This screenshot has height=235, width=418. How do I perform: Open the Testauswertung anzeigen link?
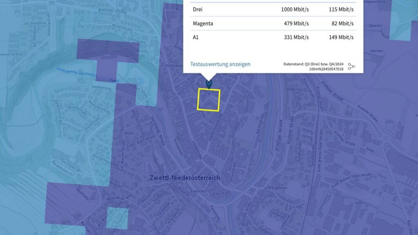[x=220, y=64]
